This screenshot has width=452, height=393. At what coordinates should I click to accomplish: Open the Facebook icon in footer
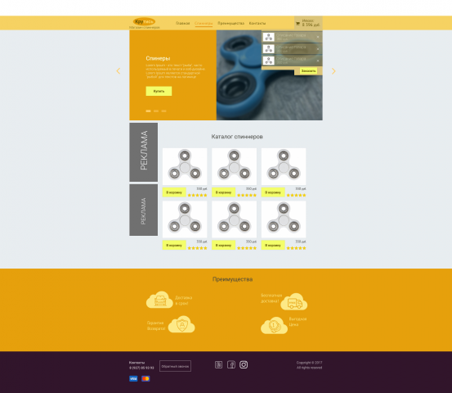click(x=231, y=364)
